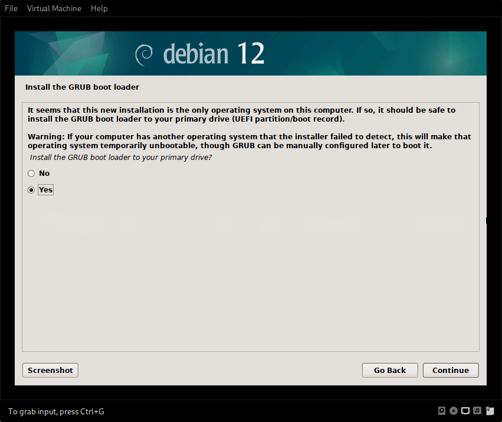Screen dimensions: 502x422
Task: Click the scrollbar thumb on right edge
Action: (485, 220)
